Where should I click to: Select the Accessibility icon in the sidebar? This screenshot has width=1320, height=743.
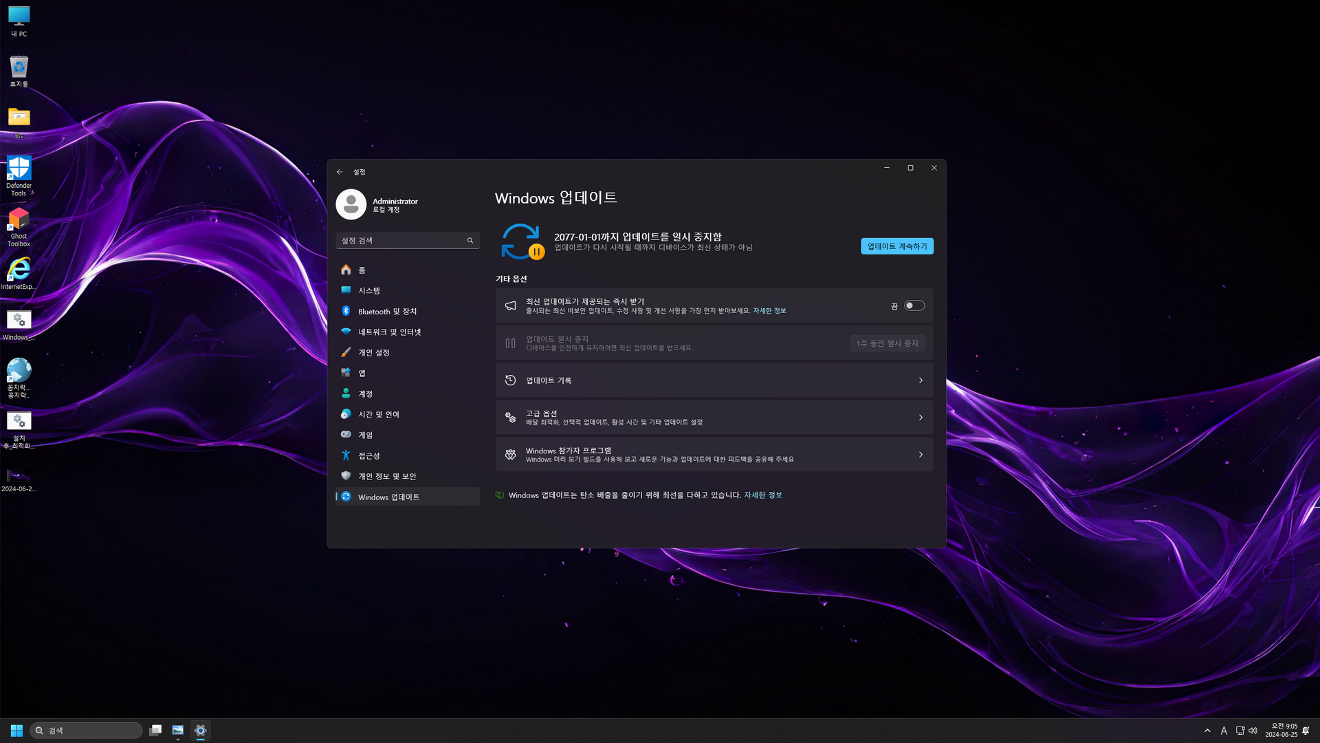346,455
